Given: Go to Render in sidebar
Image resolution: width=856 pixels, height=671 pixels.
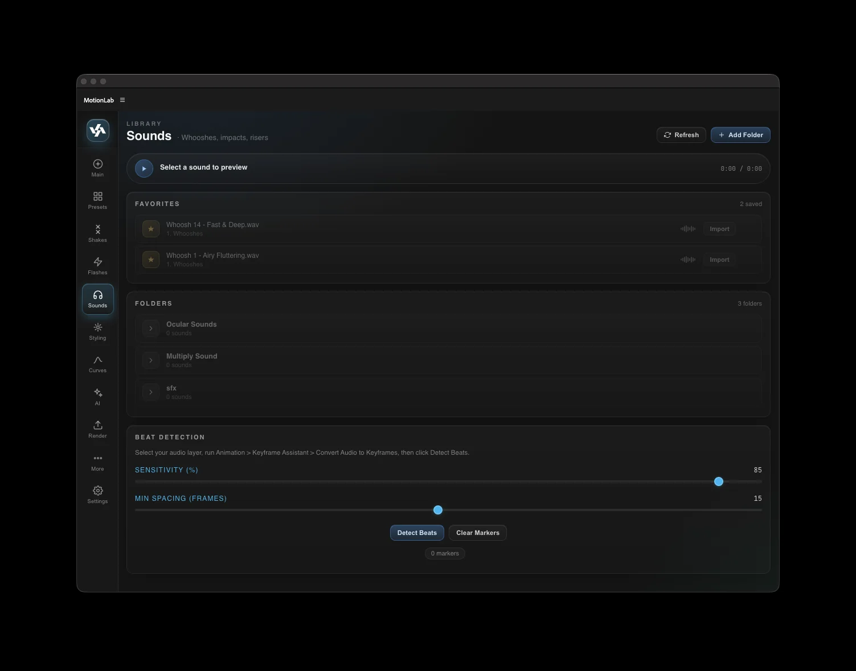Looking at the screenshot, I should 97,429.
